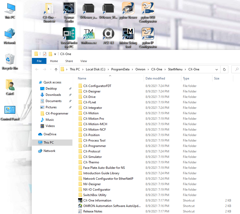
Task: Select the StViewer_W... desktop icon
Action: point(108,10)
